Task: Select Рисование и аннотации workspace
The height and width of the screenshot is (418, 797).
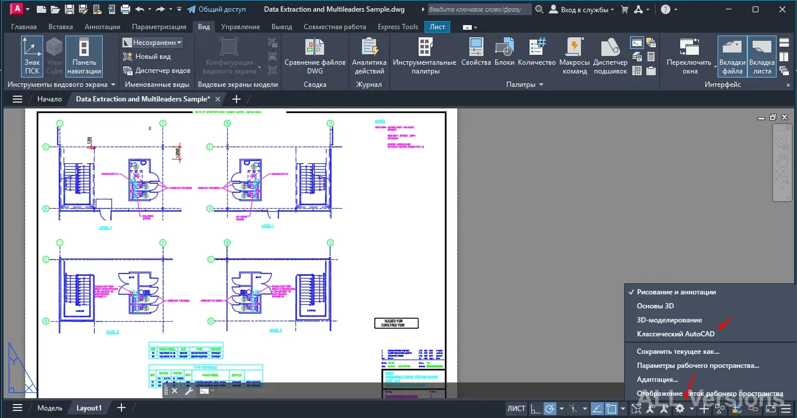Action: coord(676,292)
